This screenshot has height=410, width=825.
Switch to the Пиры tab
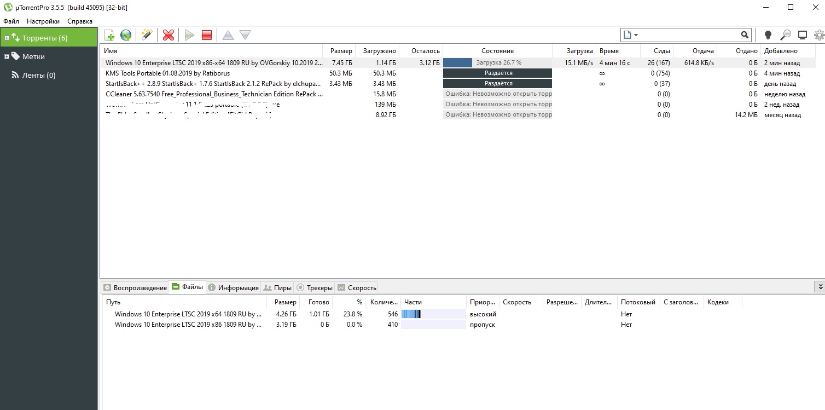277,287
